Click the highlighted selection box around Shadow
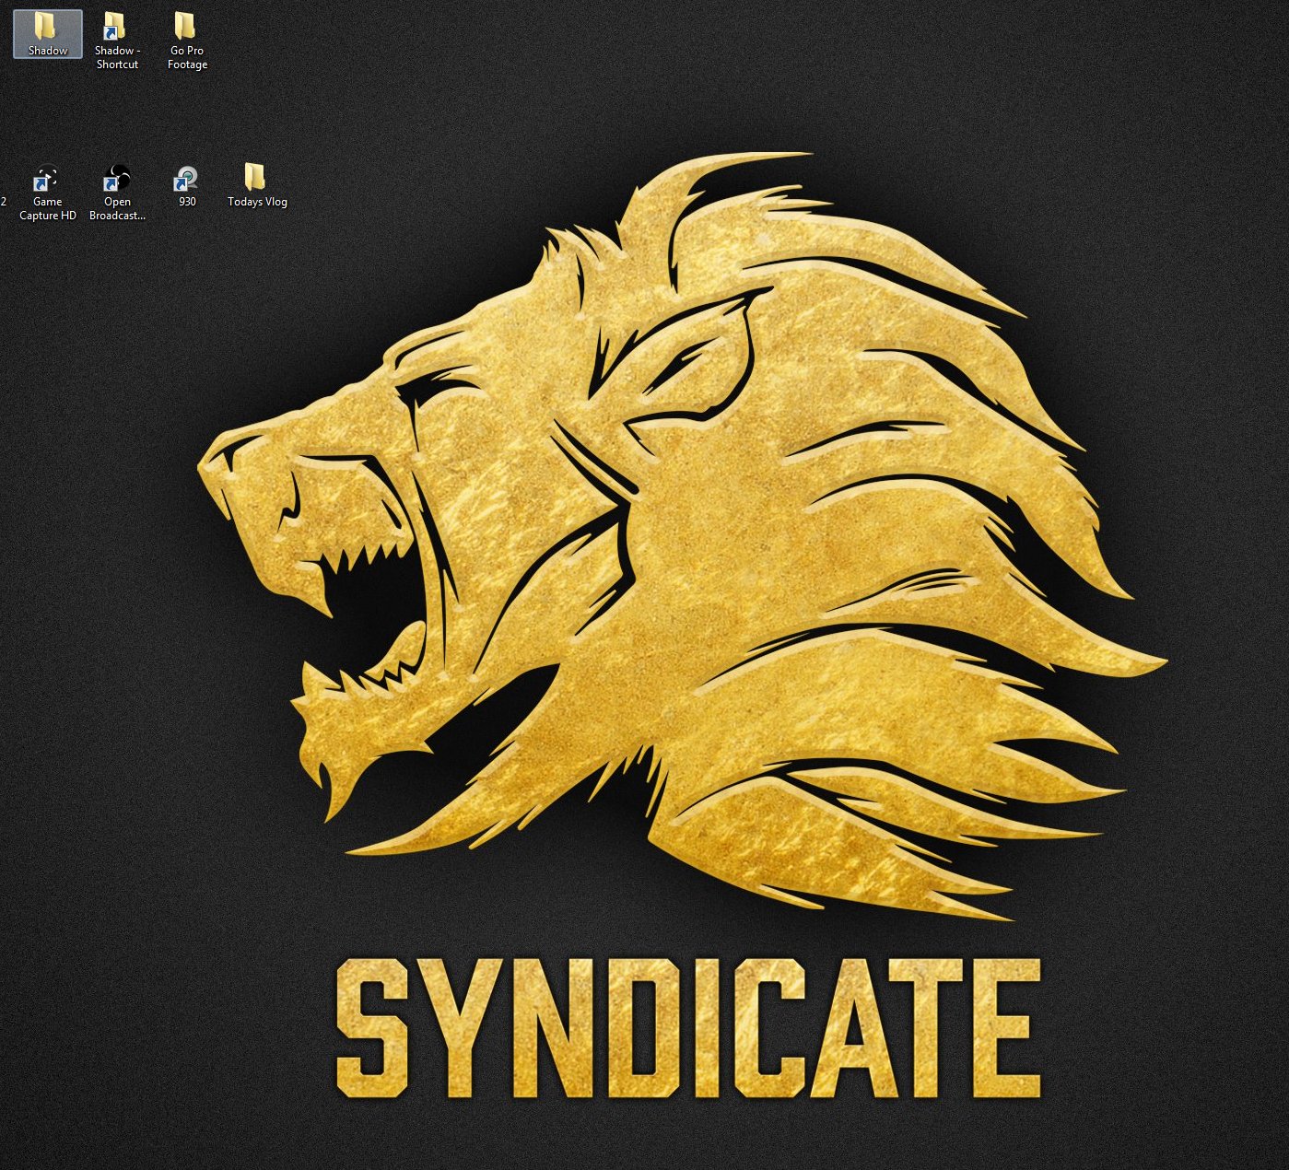The height and width of the screenshot is (1170, 1289). tap(47, 35)
